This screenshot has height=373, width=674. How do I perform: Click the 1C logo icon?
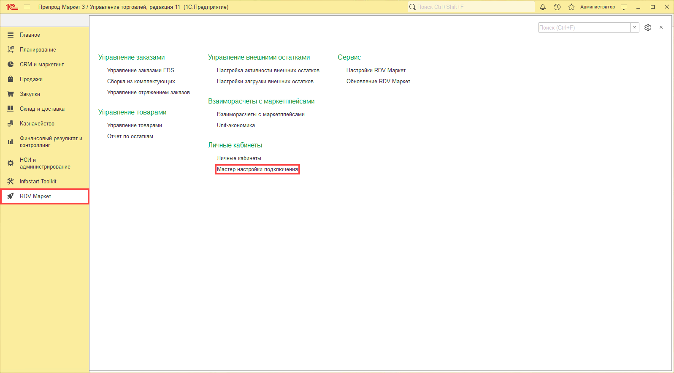(x=12, y=7)
